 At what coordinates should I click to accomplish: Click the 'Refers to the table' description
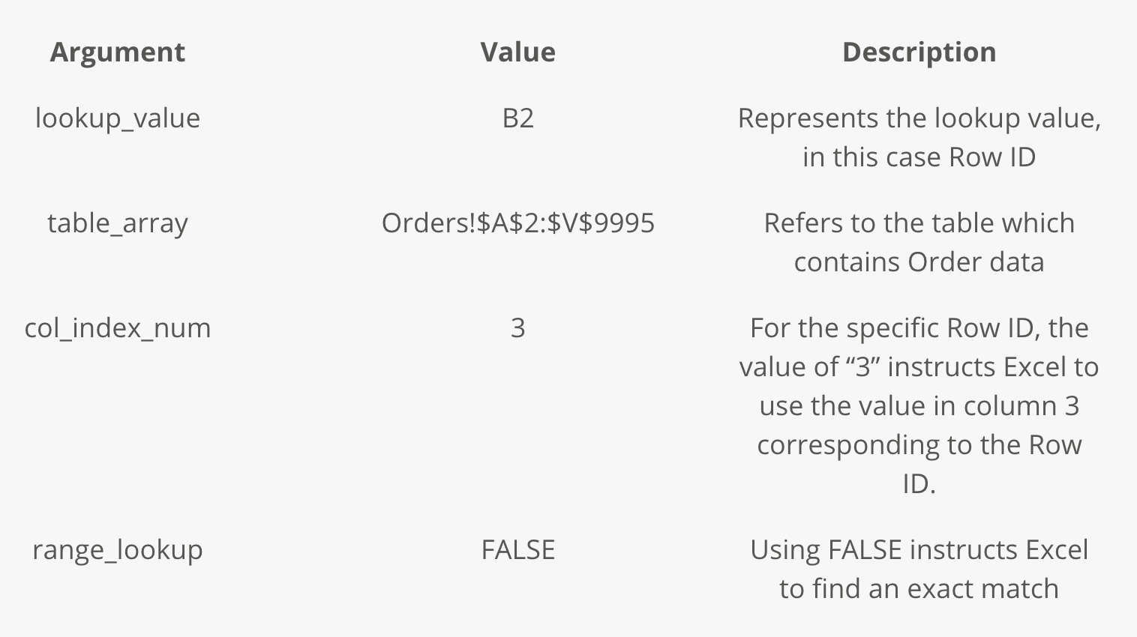pos(919,242)
